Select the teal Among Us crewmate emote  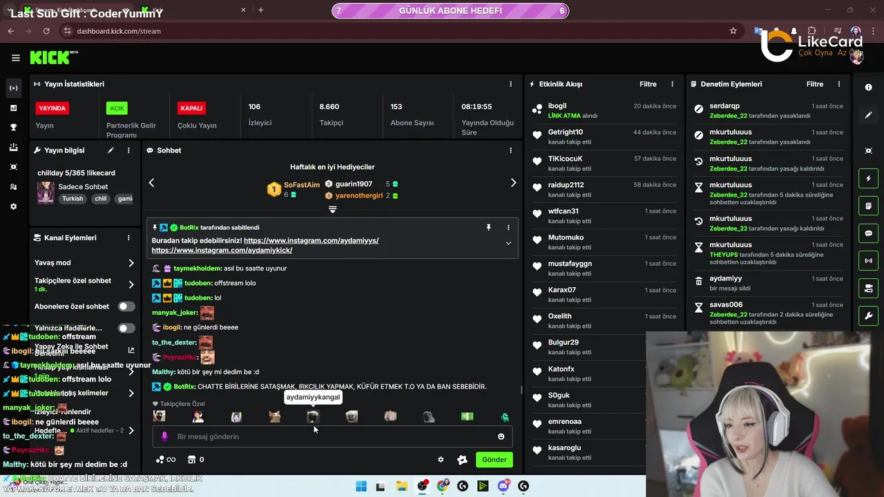pos(506,417)
